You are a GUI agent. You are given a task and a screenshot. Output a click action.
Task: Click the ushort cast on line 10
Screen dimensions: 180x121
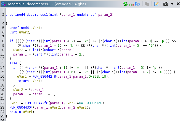(x=50, y=50)
